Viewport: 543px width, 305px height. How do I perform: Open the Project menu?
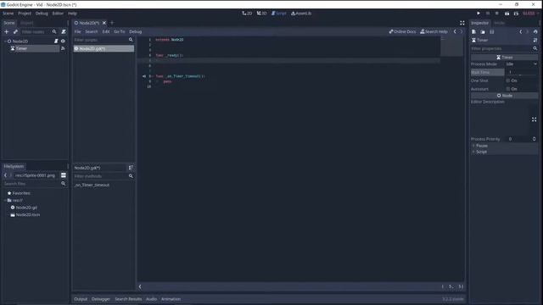pyautogui.click(x=25, y=14)
